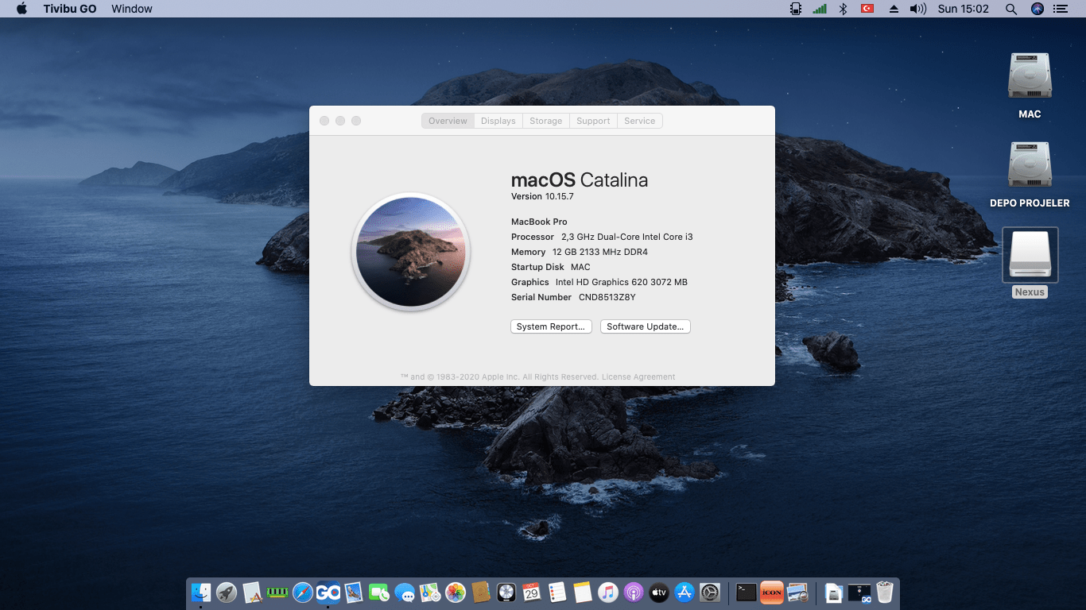Image resolution: width=1086 pixels, height=610 pixels.
Task: Open the App Store dock icon
Action: [685, 593]
